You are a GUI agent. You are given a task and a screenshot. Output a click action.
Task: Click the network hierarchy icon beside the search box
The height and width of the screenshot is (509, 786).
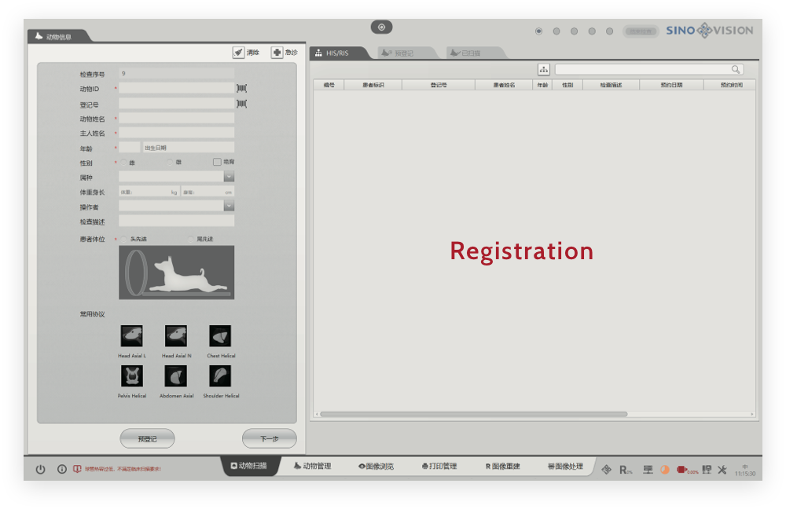[544, 70]
